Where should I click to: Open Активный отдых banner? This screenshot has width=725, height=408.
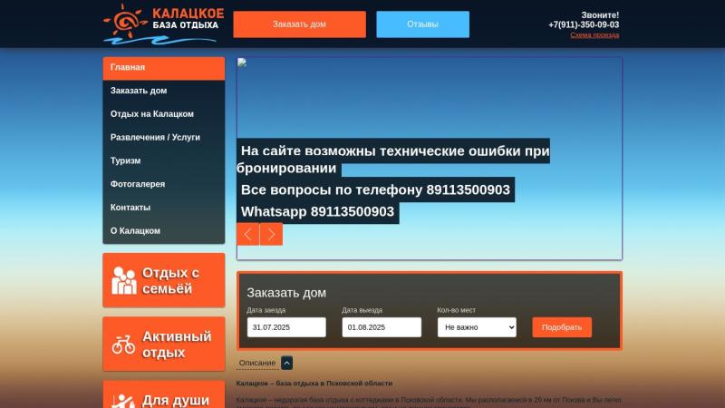point(164,345)
